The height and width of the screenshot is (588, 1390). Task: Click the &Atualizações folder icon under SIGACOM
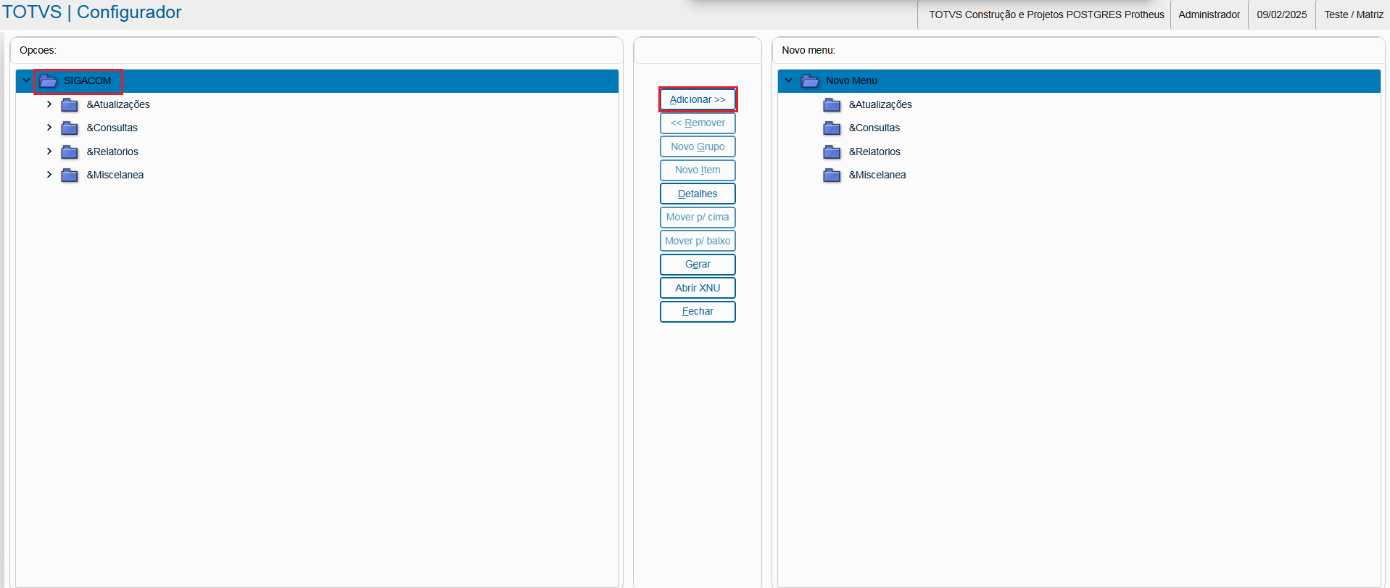70,104
